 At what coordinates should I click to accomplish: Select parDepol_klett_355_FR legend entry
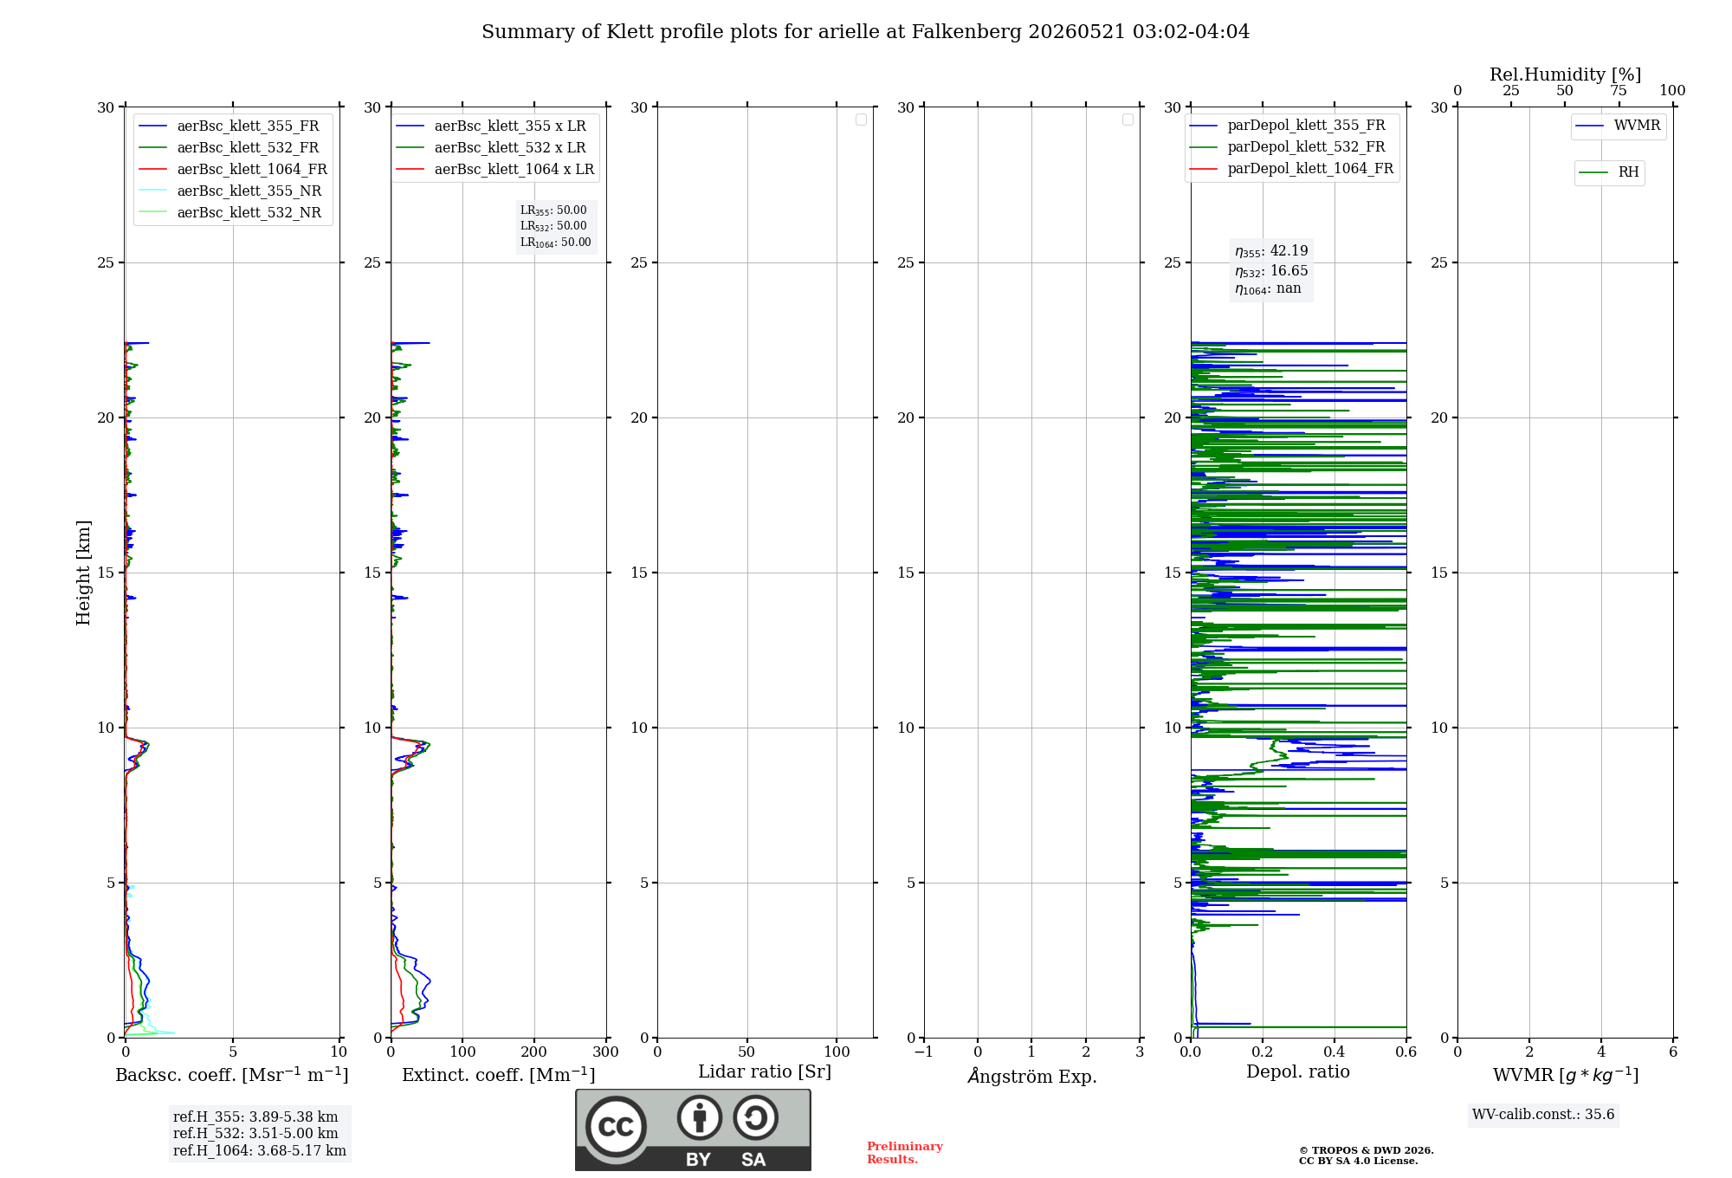1287,125
